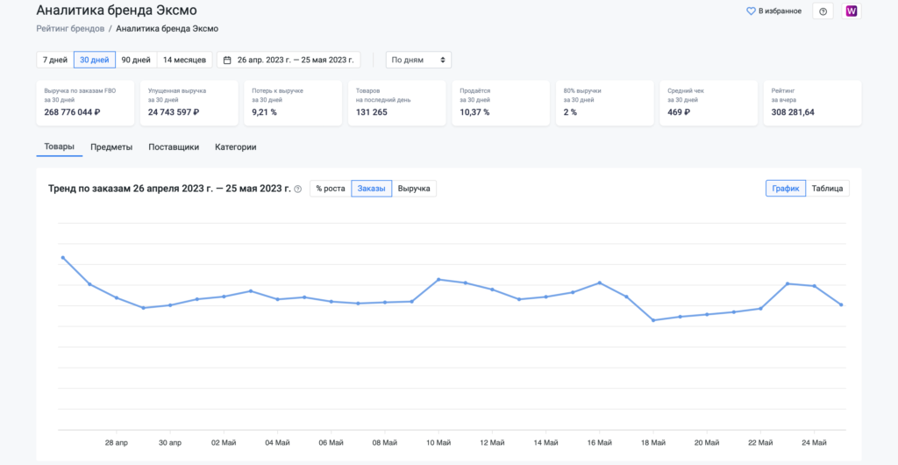Switch chart to % роста
The image size is (898, 465).
(x=331, y=189)
